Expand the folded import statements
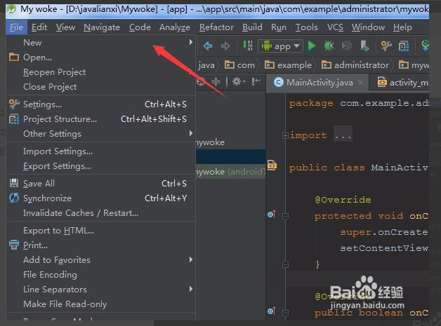The image size is (441, 326). 285,135
